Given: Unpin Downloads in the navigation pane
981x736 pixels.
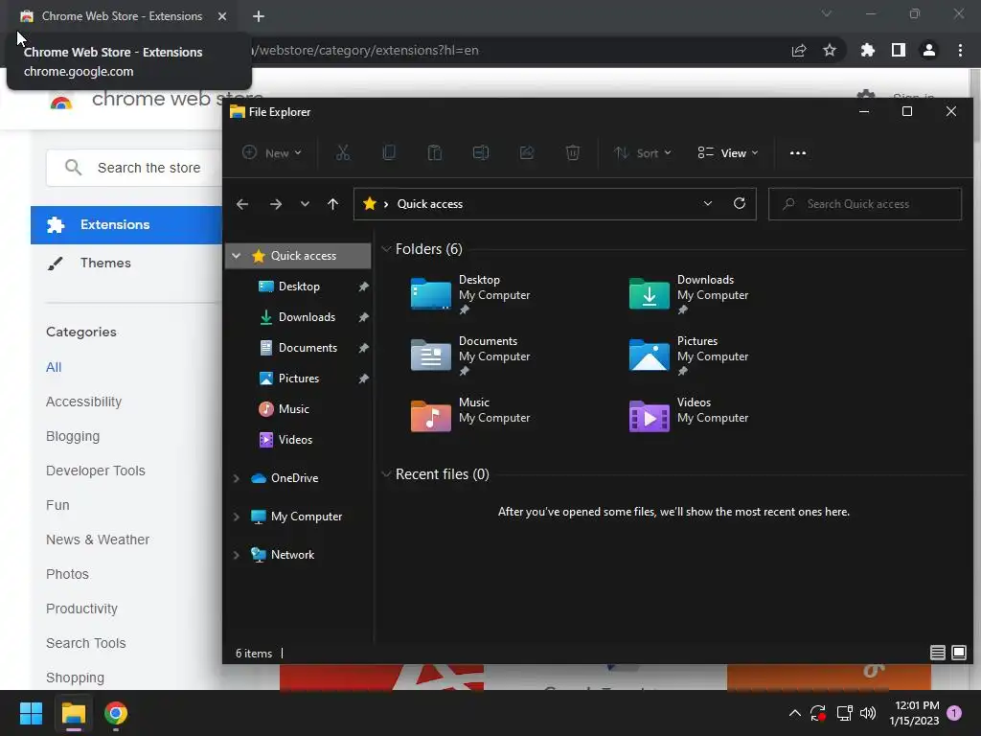Looking at the screenshot, I should point(363,317).
